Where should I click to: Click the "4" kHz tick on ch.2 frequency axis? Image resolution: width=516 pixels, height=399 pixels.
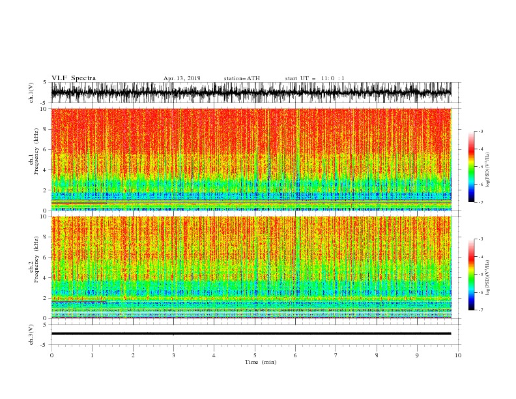click(45, 278)
